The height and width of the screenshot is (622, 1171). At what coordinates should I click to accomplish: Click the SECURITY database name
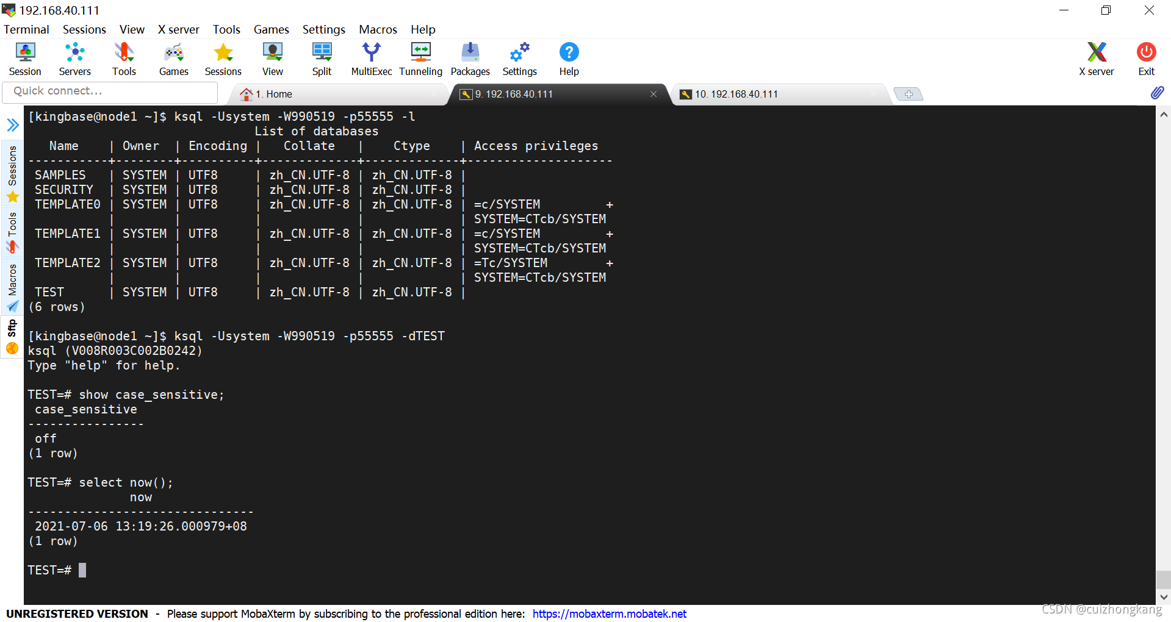click(63, 190)
